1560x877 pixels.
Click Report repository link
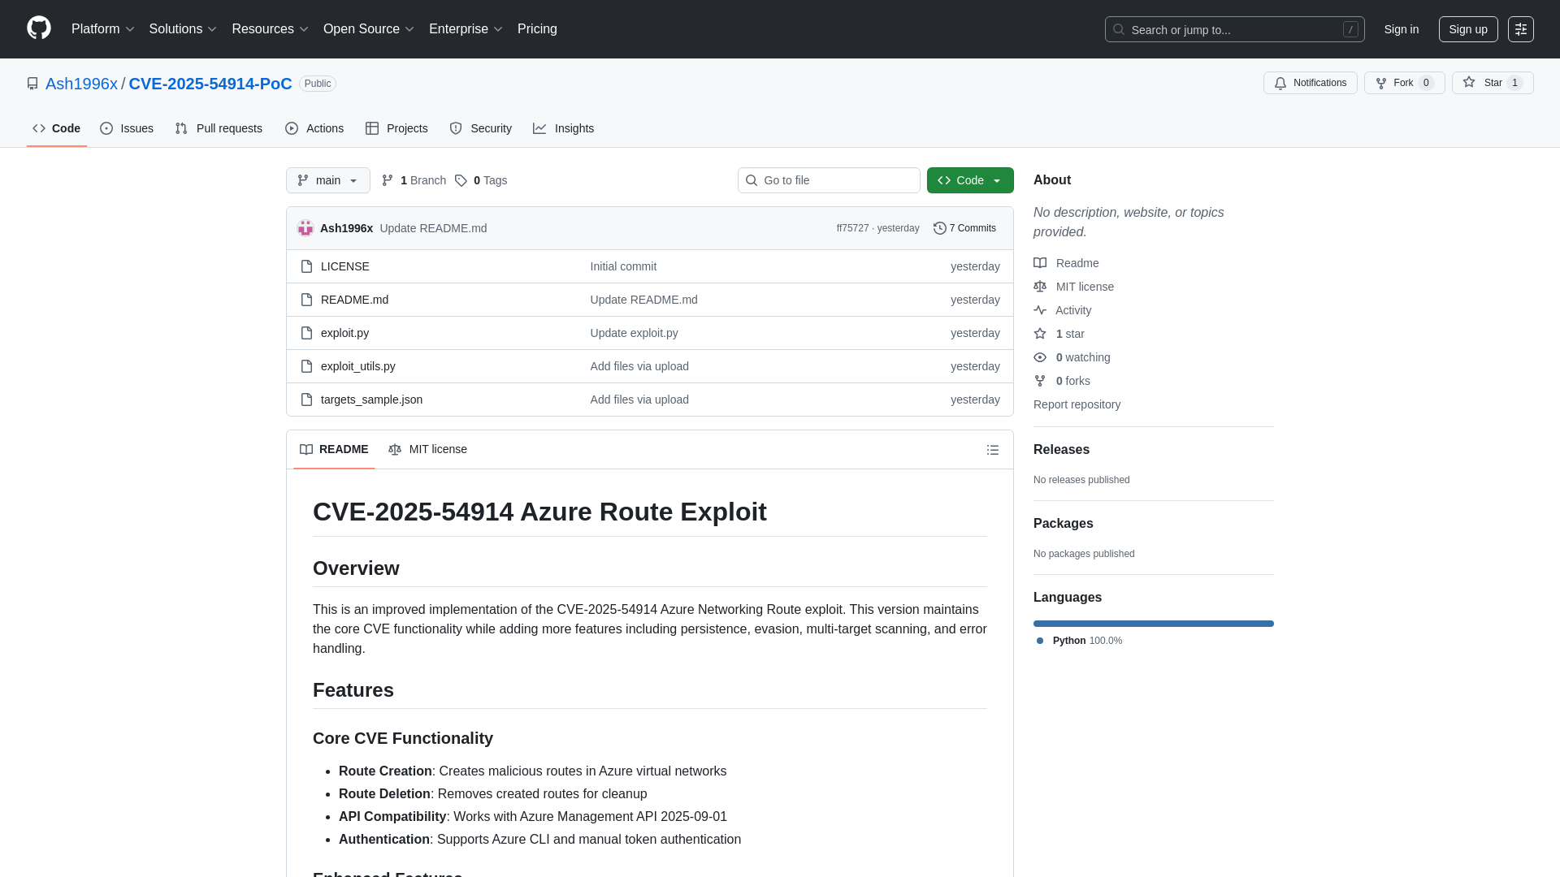(1077, 404)
